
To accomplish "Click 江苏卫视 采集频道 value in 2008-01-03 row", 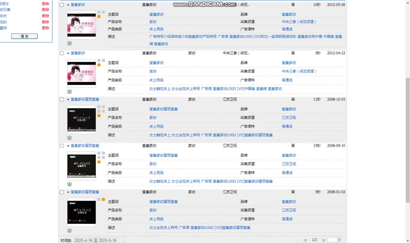I will [x=289, y=210].
